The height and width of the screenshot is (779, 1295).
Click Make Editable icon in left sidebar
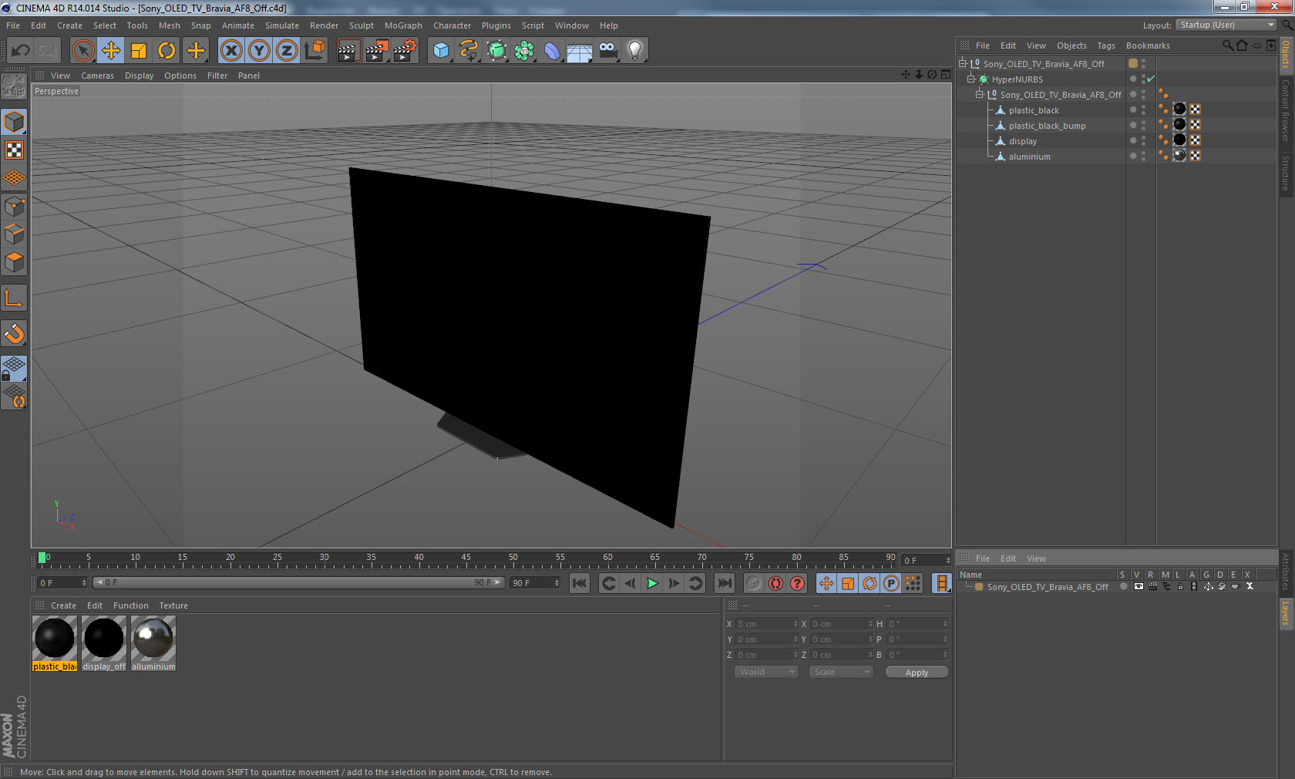[14, 86]
